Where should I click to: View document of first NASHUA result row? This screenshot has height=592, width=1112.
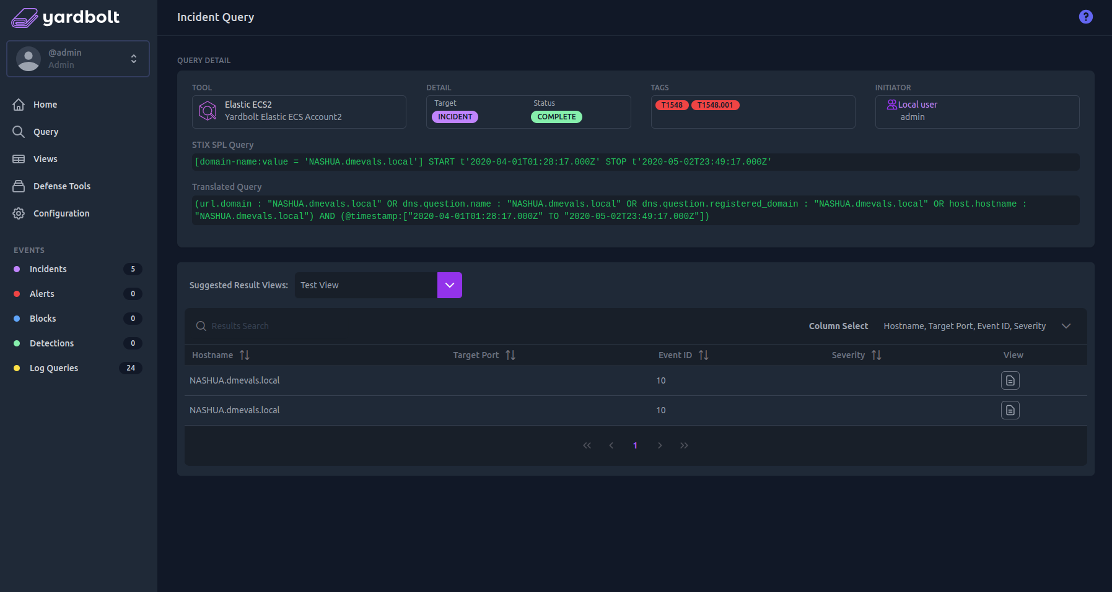[x=1010, y=380]
